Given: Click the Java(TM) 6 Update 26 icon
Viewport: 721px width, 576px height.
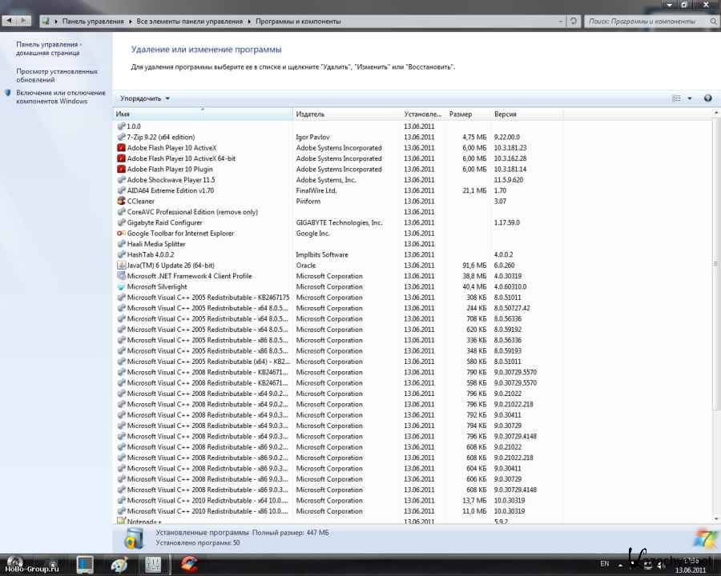Looking at the screenshot, I should pyautogui.click(x=121, y=266).
